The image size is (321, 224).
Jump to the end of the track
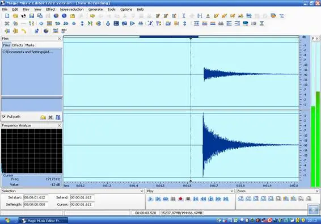tap(226, 198)
